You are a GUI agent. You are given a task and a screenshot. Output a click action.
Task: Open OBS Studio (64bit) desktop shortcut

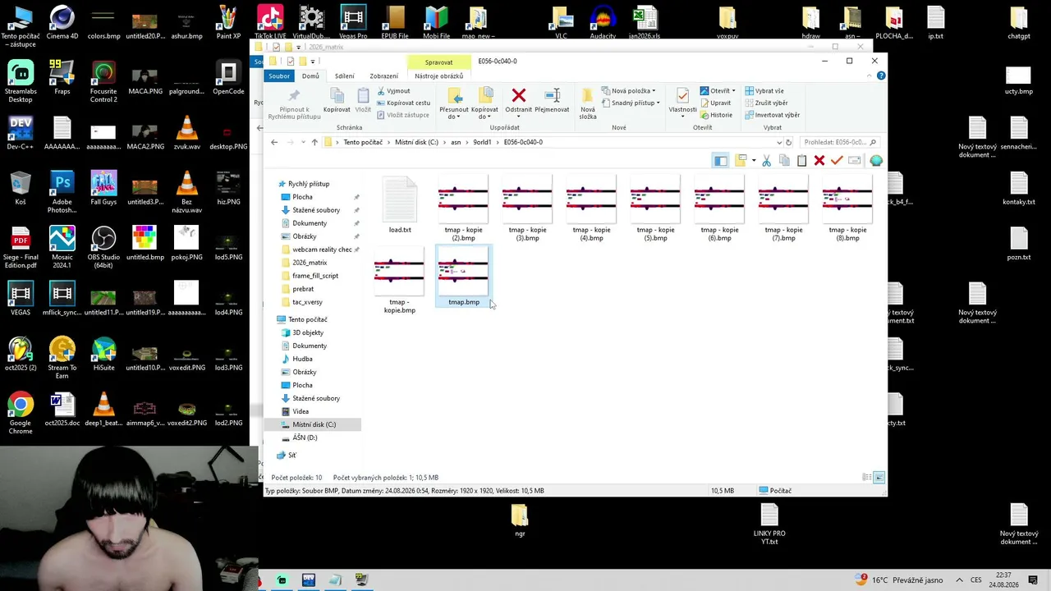point(103,248)
